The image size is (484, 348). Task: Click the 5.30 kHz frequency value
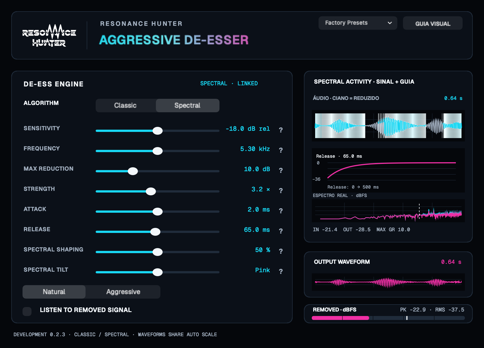[255, 149]
